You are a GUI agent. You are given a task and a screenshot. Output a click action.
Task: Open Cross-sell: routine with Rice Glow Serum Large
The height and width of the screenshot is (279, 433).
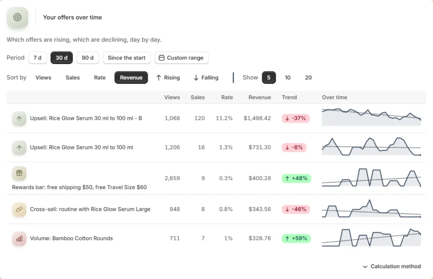click(x=90, y=209)
